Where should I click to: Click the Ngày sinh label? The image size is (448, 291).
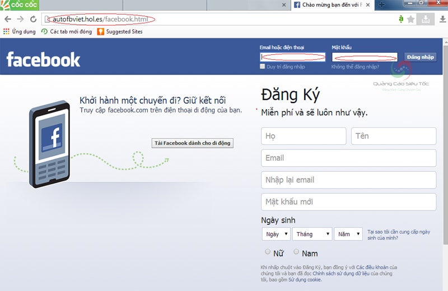(278, 220)
